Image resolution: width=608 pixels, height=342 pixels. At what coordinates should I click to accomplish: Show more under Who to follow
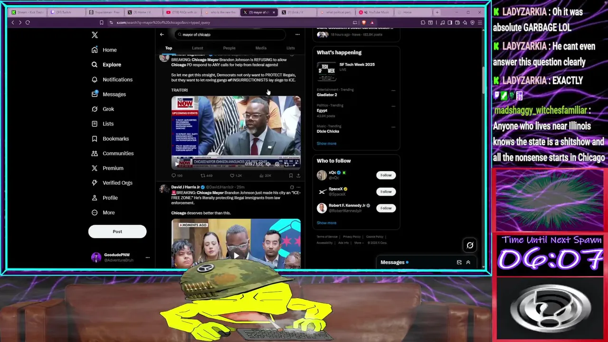[326, 223]
